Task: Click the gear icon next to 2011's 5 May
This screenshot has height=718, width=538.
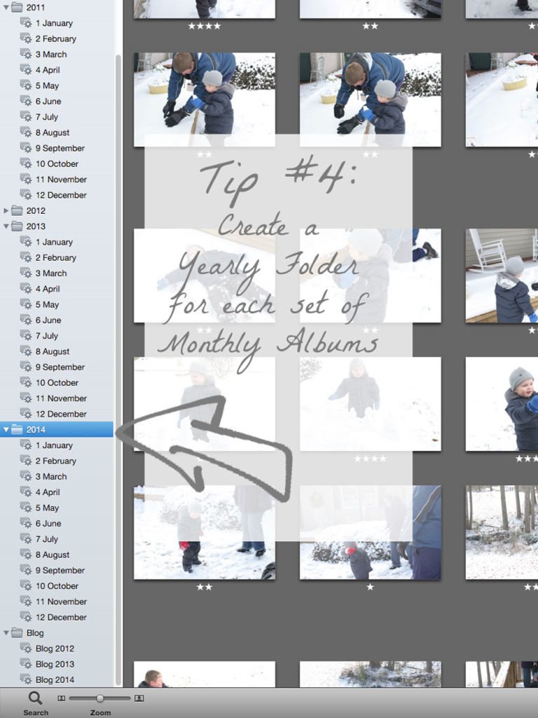Action: click(x=26, y=86)
